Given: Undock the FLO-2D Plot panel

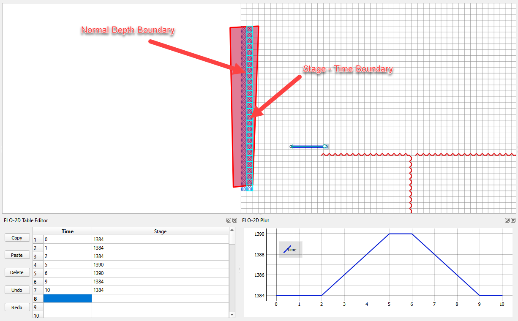Looking at the screenshot, I should pyautogui.click(x=507, y=220).
